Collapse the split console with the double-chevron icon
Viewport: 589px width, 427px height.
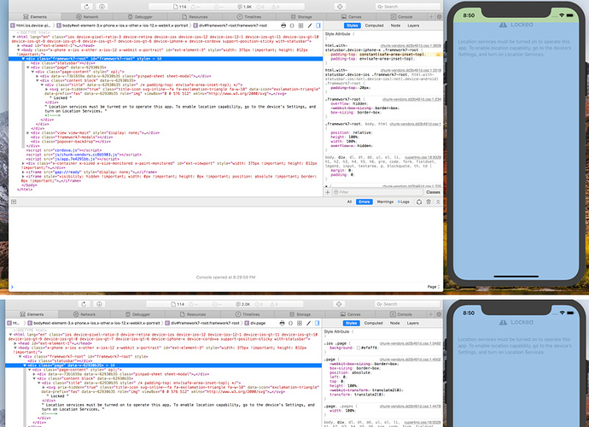coord(438,202)
